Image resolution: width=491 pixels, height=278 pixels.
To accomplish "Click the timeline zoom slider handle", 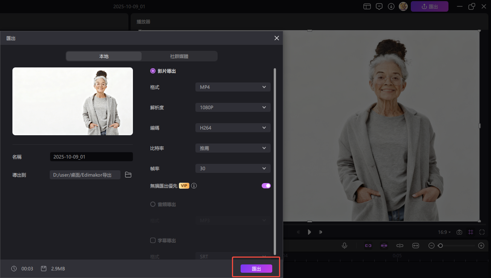I will point(440,246).
